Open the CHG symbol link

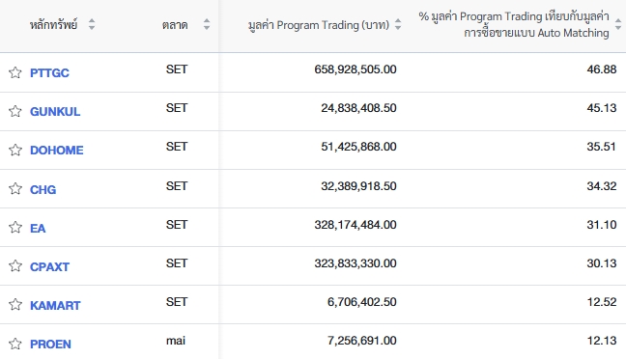(43, 189)
